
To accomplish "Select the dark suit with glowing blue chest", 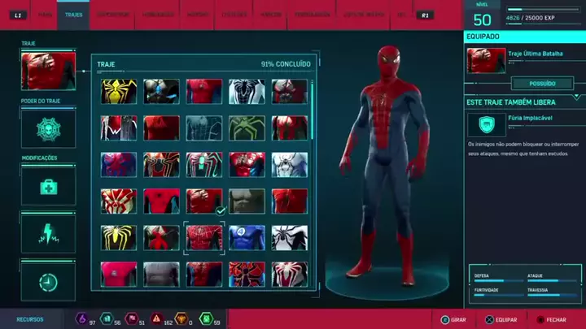I will (161, 91).
